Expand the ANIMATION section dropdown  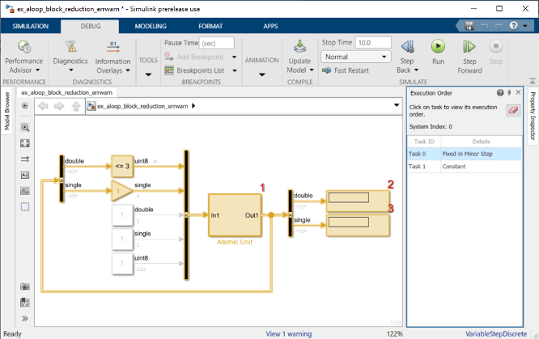[x=261, y=74]
